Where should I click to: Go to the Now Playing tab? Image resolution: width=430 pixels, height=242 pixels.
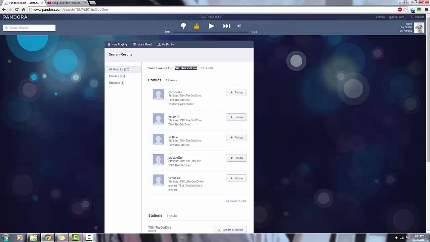pyautogui.click(x=117, y=44)
